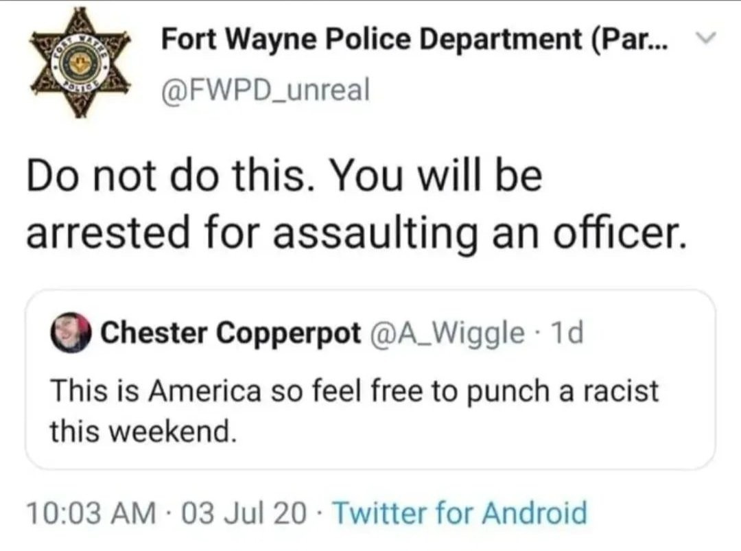
Task: Click the @FWPD_unreal handle
Action: coord(265,90)
